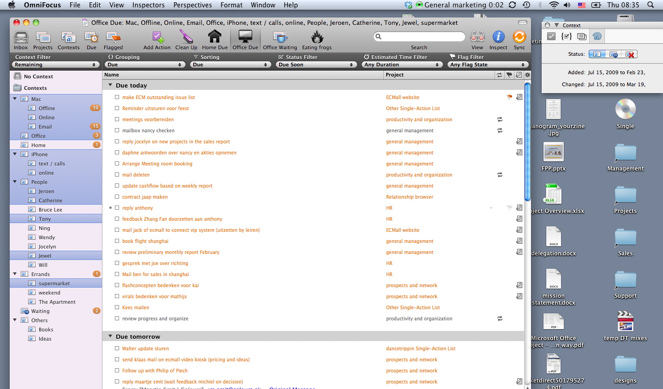The height and width of the screenshot is (389, 663).
Task: Open the Perspectives menu
Action: [192, 5]
